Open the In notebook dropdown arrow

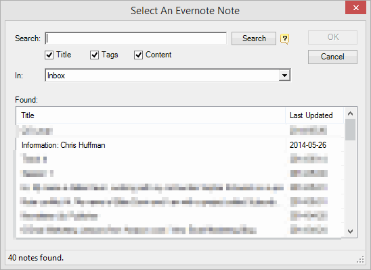coord(284,76)
